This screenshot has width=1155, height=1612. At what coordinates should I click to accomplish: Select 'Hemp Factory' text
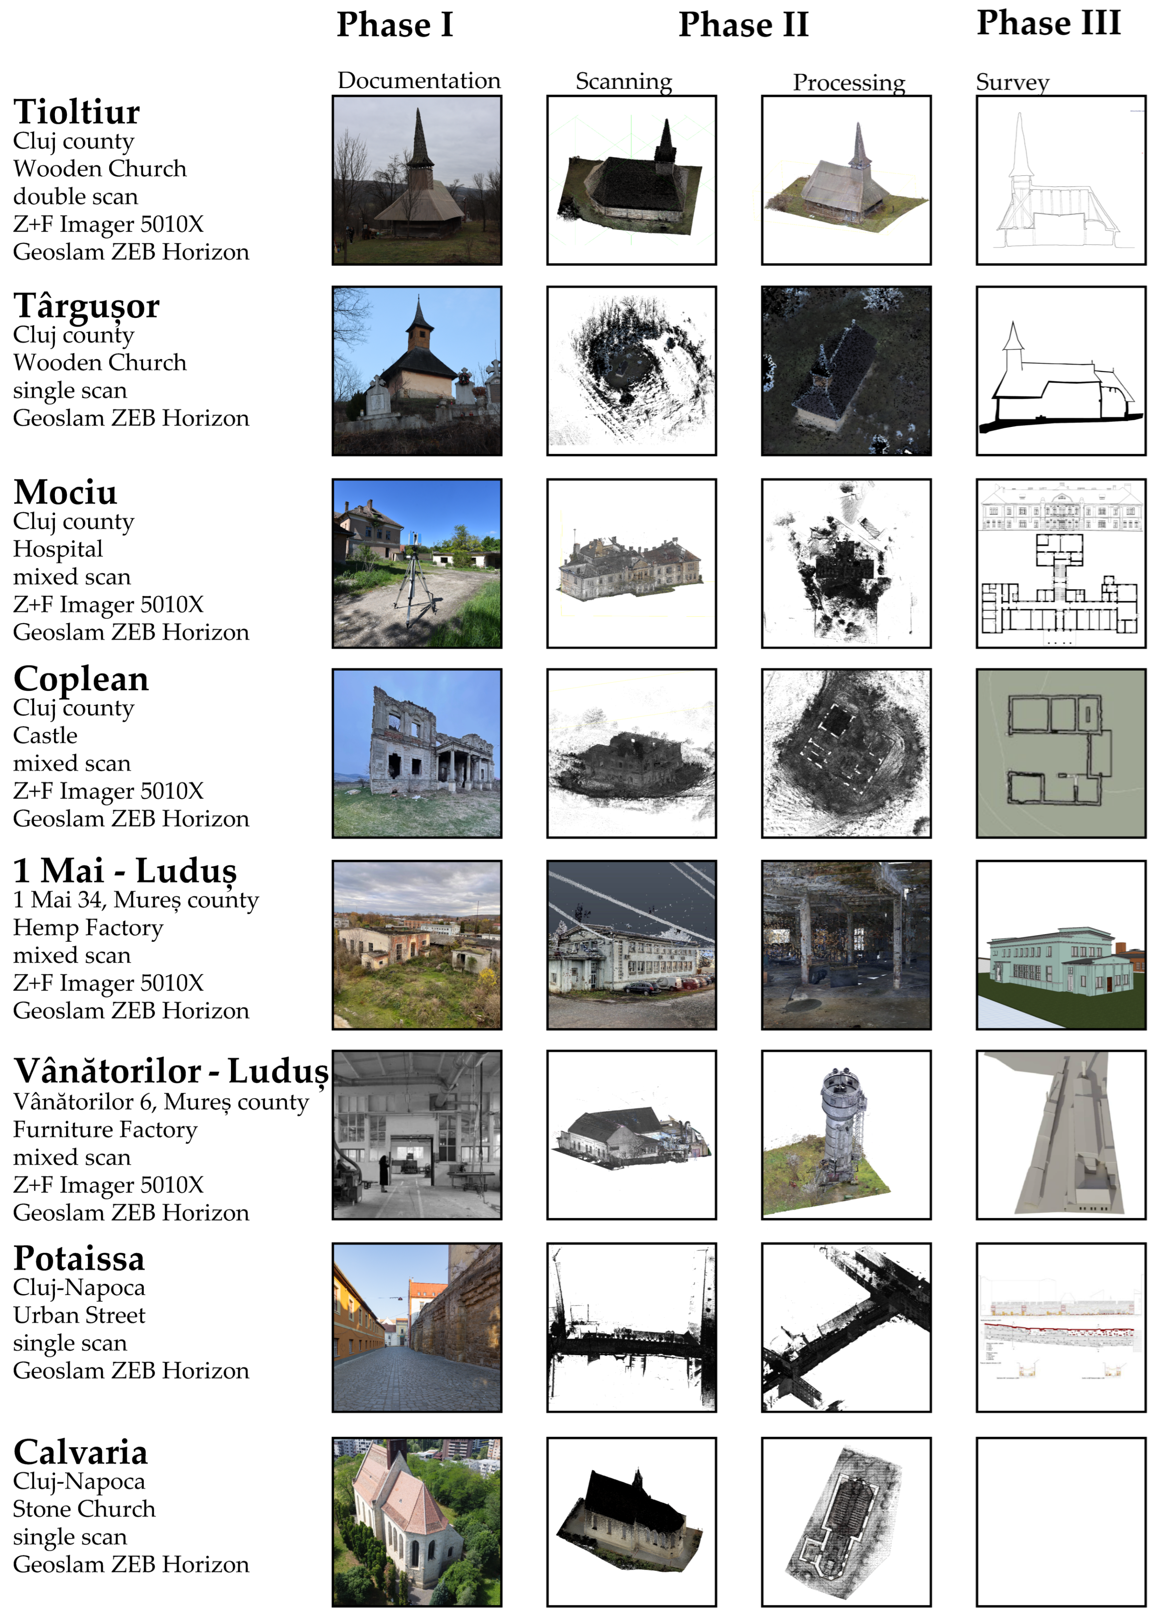[88, 928]
